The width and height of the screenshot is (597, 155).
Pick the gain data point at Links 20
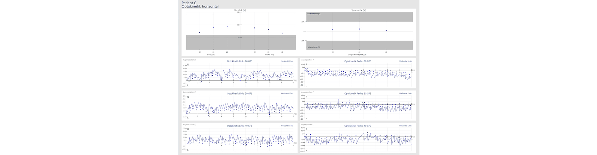(227, 26)
